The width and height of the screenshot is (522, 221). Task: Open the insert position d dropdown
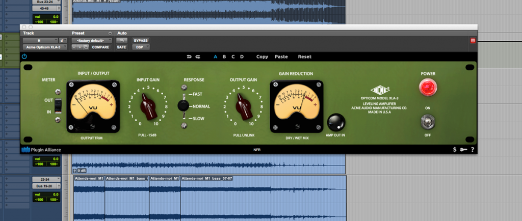(x=63, y=41)
